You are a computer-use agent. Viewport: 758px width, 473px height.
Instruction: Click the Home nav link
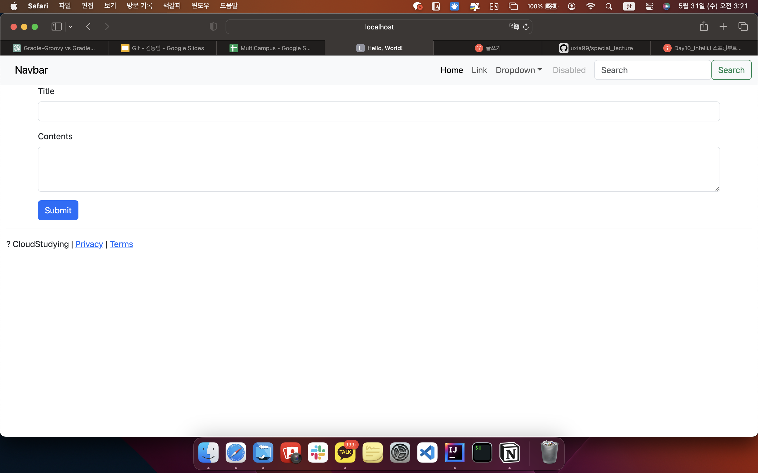pyautogui.click(x=452, y=70)
